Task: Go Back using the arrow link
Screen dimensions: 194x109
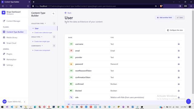Action: [68, 13]
